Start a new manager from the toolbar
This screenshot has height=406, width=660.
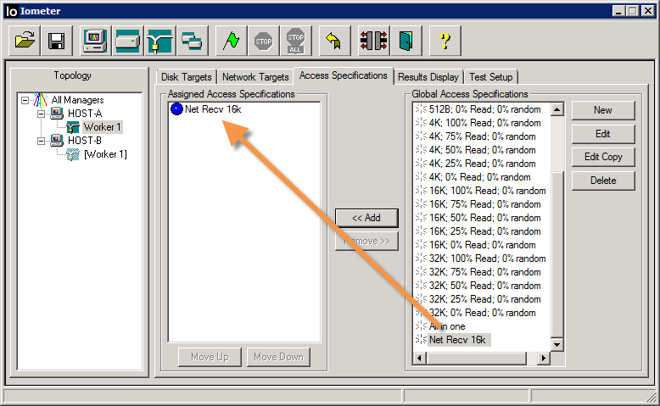click(95, 40)
